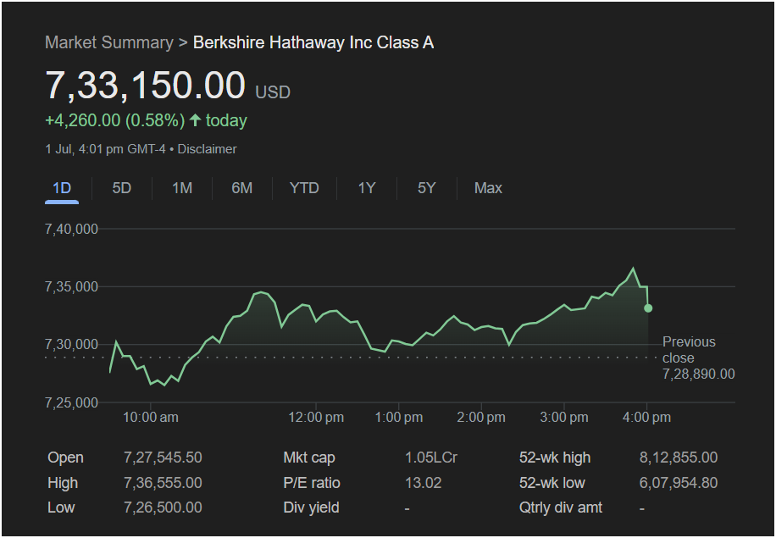Click the P/E ratio value 13.02
This screenshot has width=776, height=538.
click(x=423, y=483)
